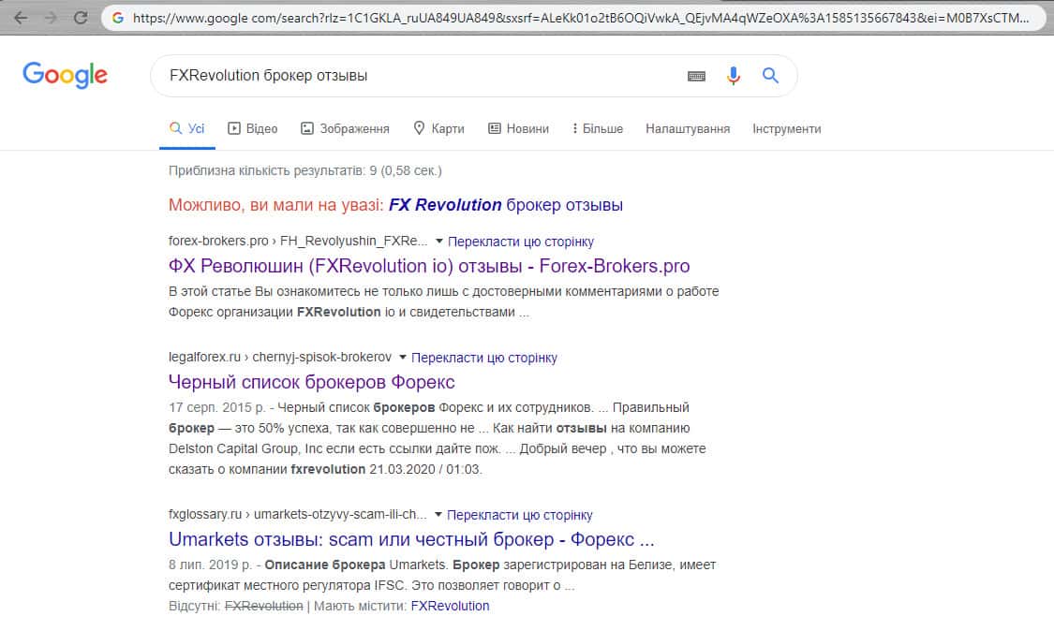Open the on-screen keyboard icon
1054x631 pixels.
point(696,77)
